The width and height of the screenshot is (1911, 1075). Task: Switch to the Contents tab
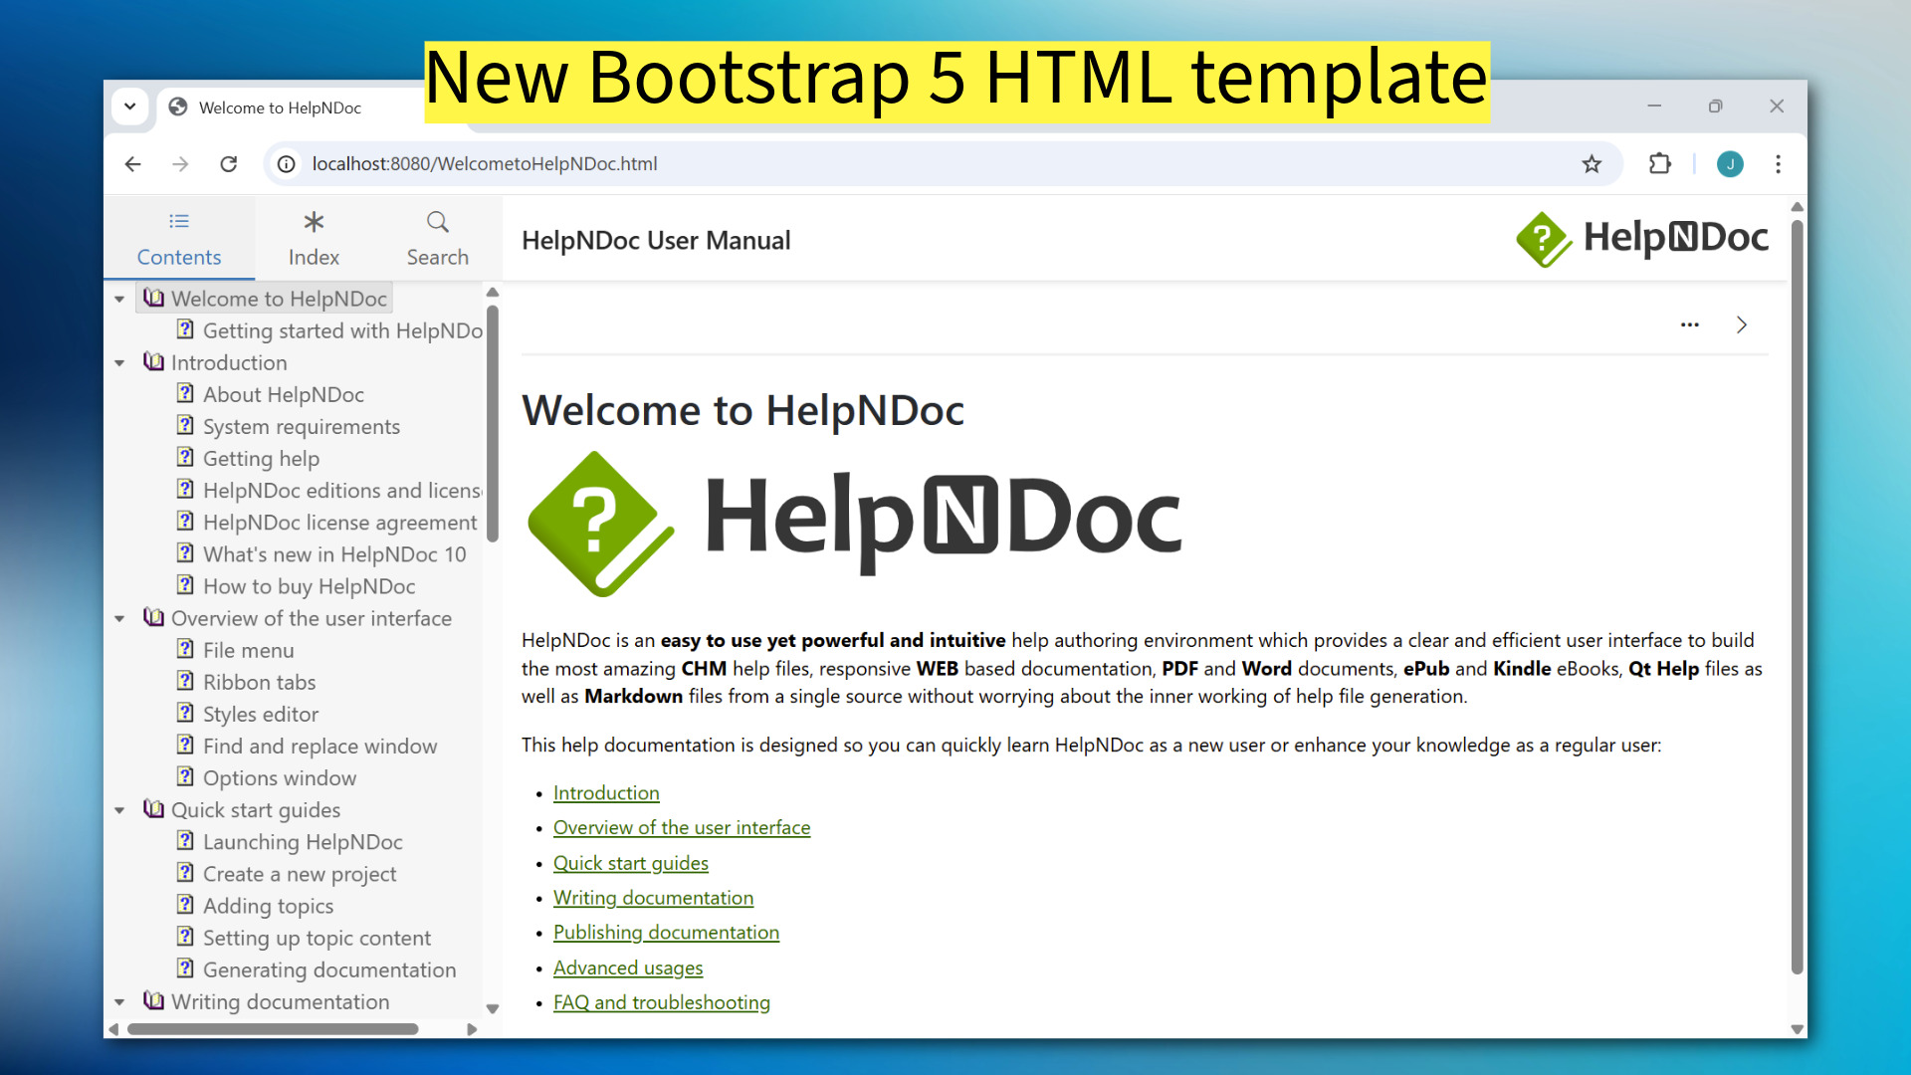[x=179, y=239]
